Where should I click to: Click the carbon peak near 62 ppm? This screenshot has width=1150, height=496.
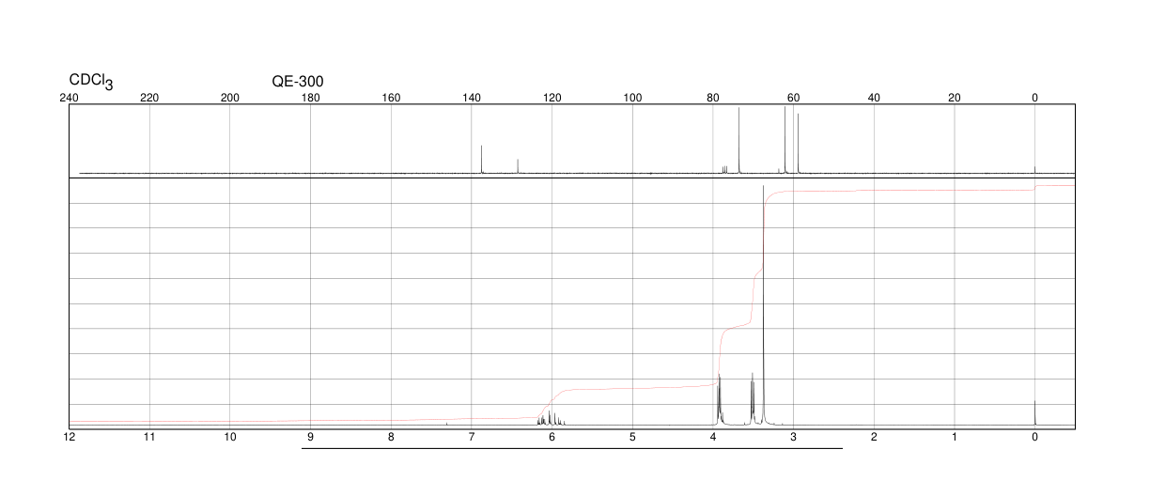point(785,140)
